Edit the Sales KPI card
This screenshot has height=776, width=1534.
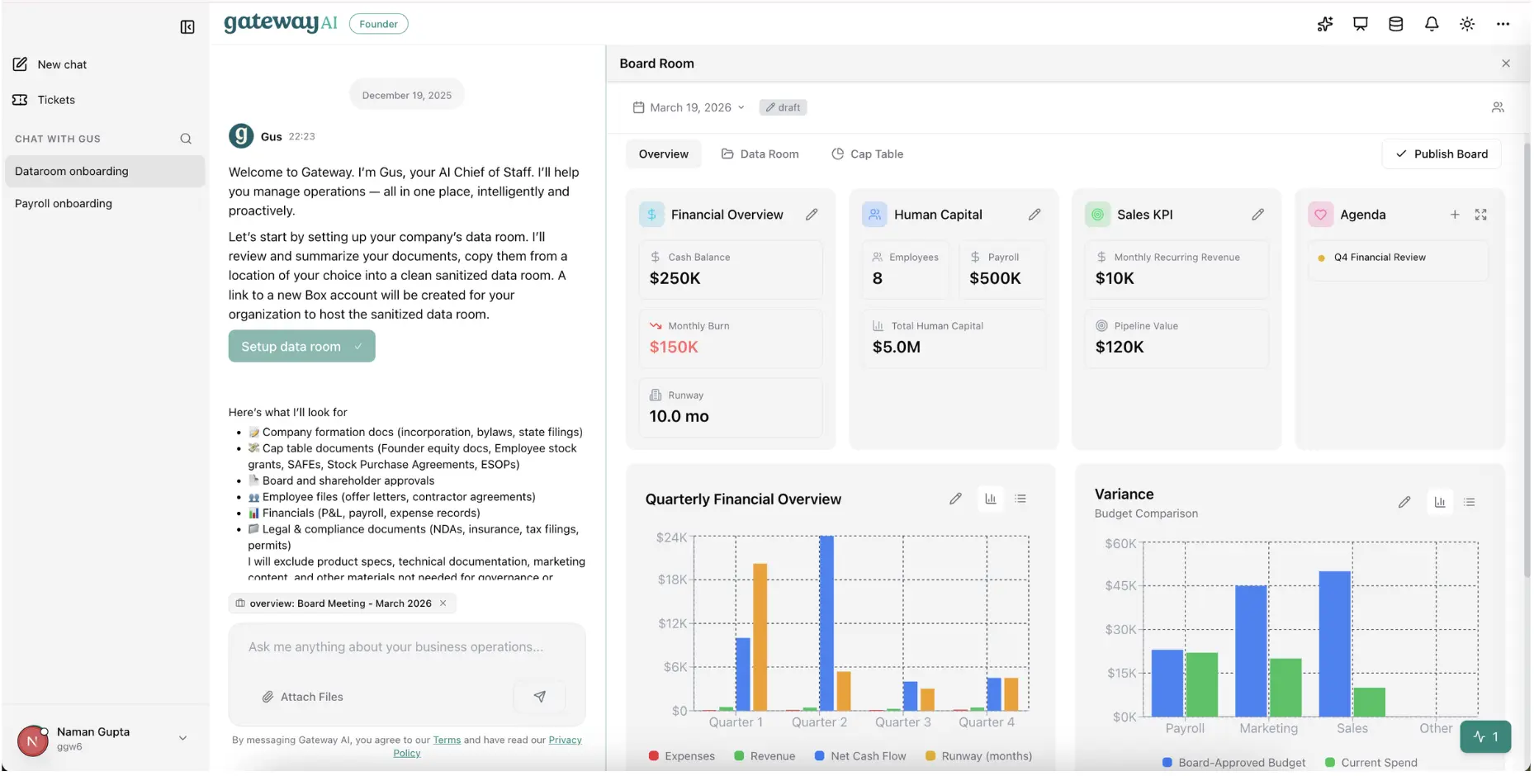pos(1257,215)
